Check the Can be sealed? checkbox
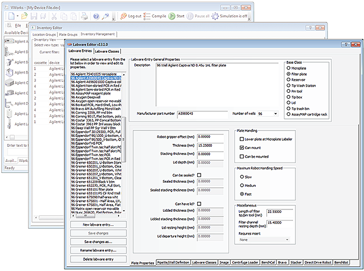 pyautogui.click(x=199, y=175)
